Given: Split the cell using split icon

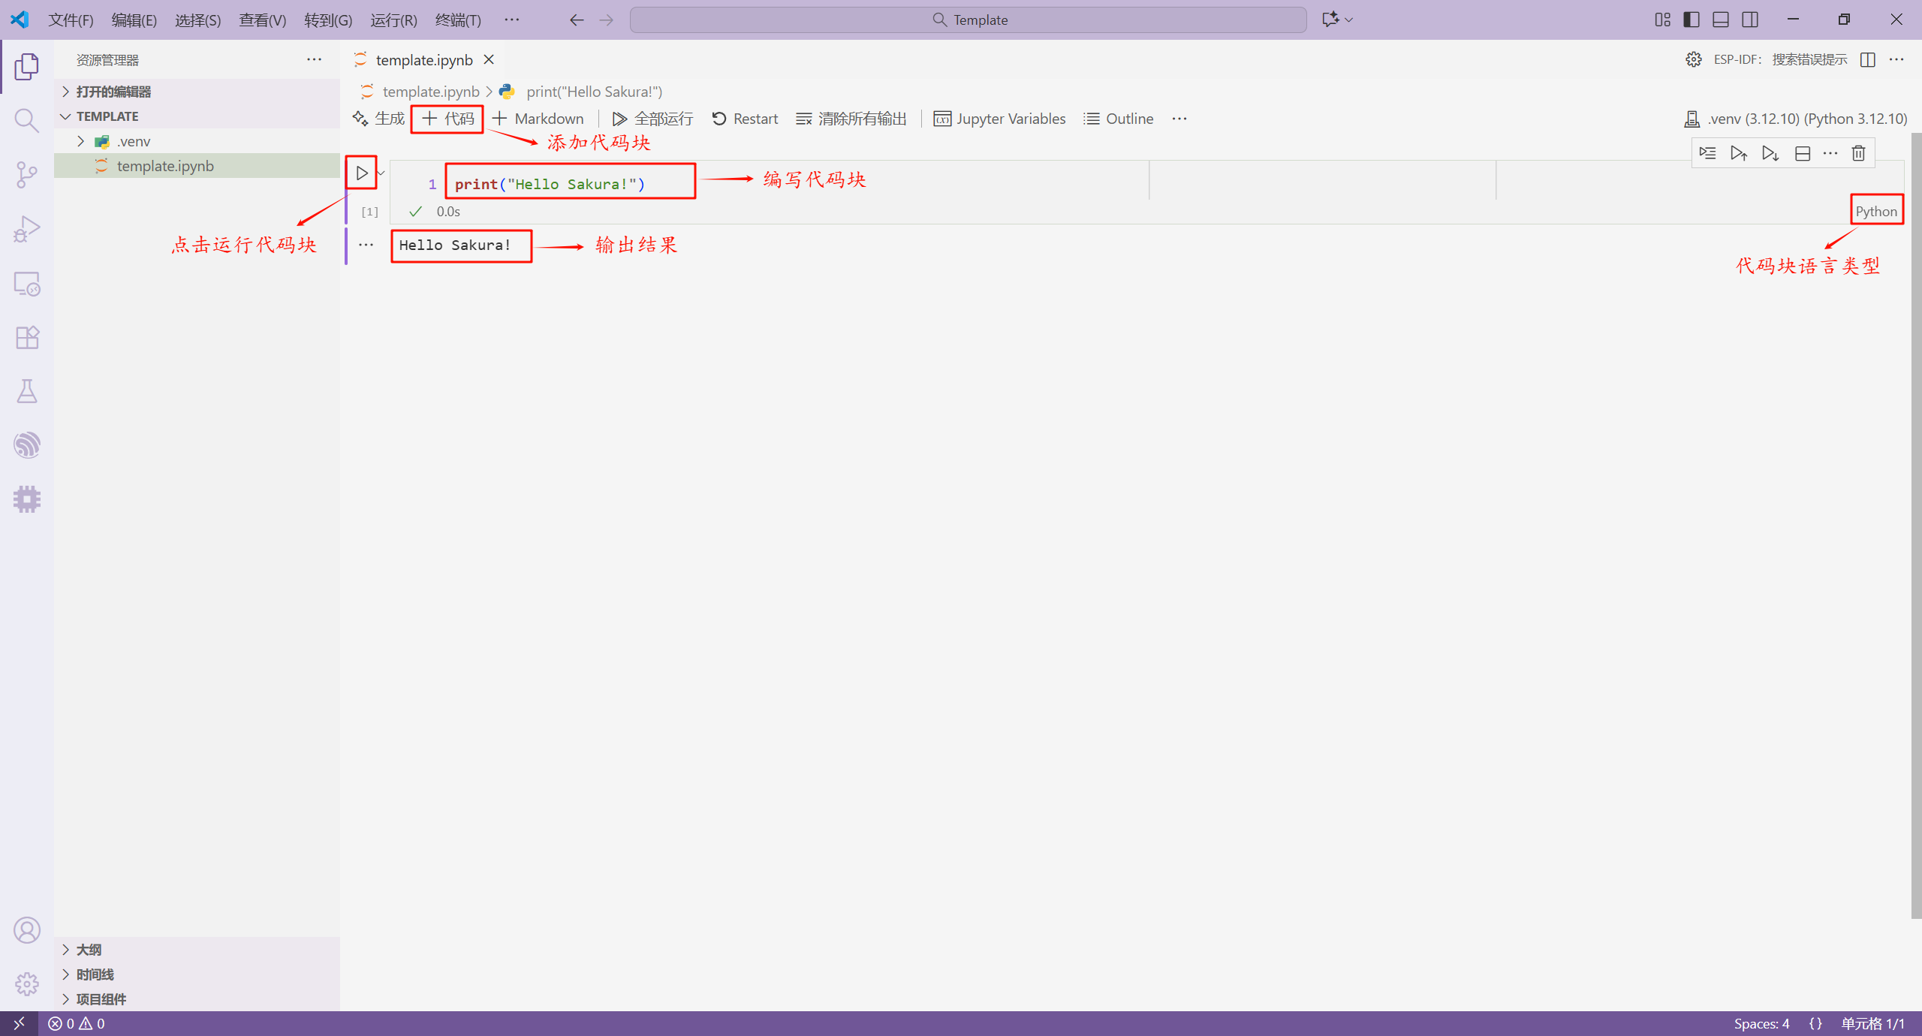Looking at the screenshot, I should pyautogui.click(x=1801, y=152).
